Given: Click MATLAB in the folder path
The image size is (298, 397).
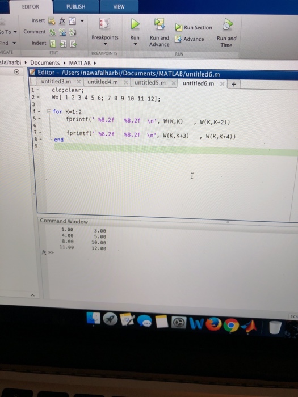Looking at the screenshot, I should coord(80,63).
